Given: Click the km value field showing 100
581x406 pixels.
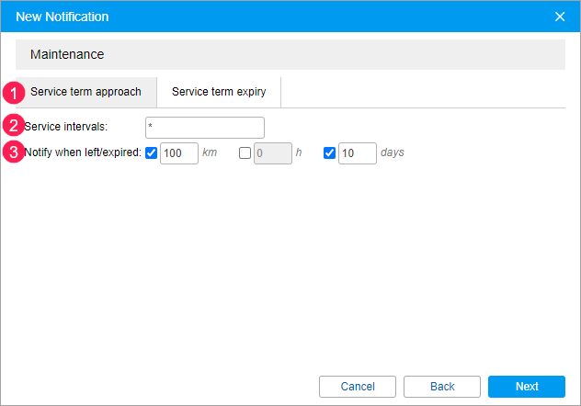Looking at the screenshot, I should 179,153.
